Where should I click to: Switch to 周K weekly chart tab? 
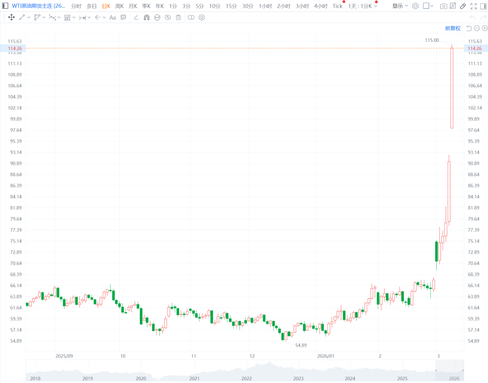(x=119, y=6)
